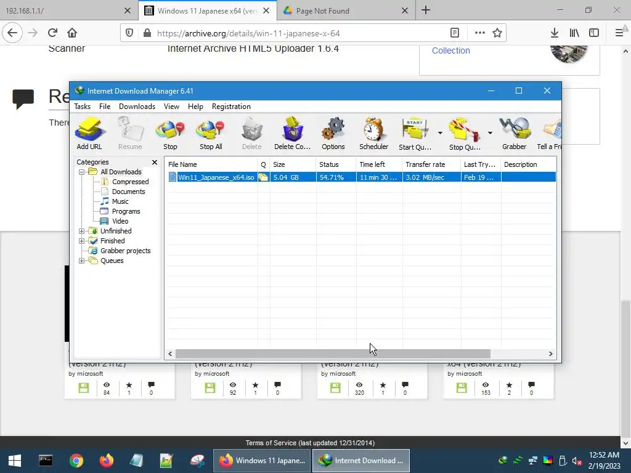Close the Page Not Found tab

coord(405,11)
